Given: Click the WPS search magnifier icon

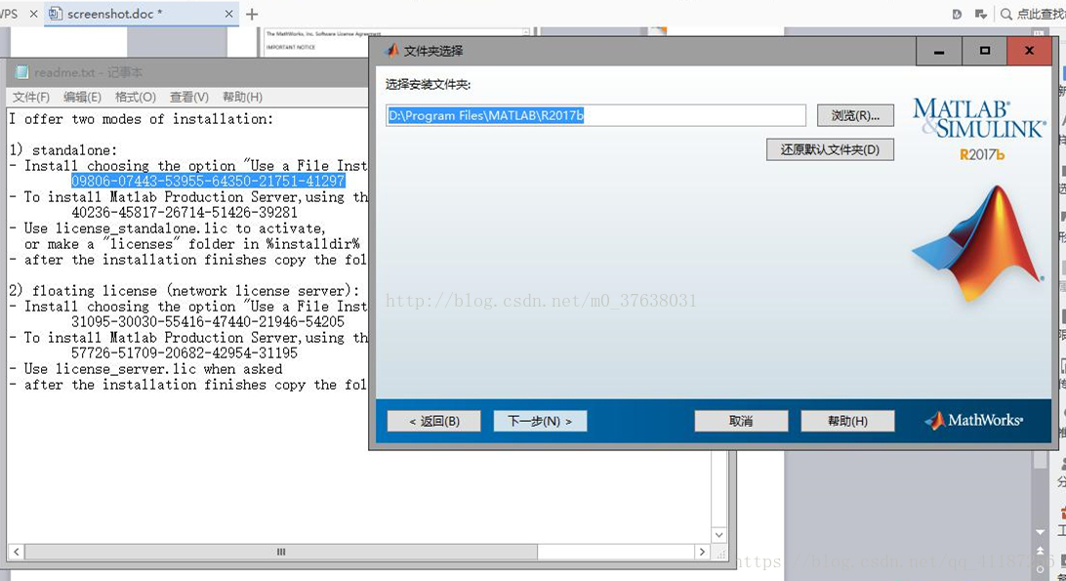Looking at the screenshot, I should point(1006,14).
